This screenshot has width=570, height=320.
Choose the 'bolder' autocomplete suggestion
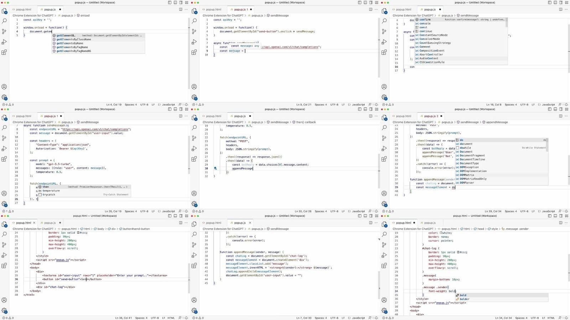pyautogui.click(x=465, y=299)
